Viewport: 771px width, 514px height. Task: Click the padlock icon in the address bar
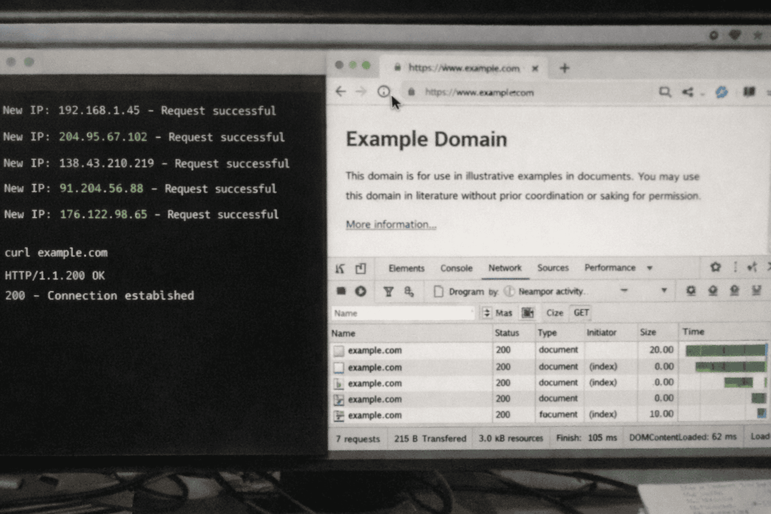412,92
